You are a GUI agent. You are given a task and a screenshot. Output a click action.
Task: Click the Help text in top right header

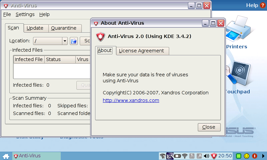tap(252, 5)
